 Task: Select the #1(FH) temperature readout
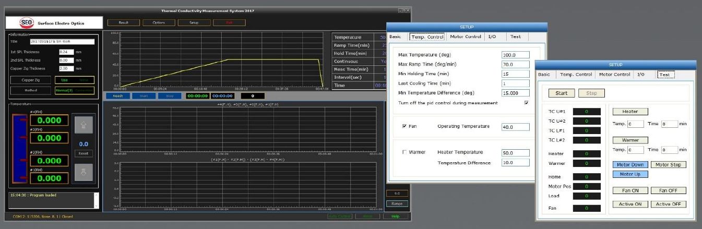pyautogui.click(x=49, y=178)
